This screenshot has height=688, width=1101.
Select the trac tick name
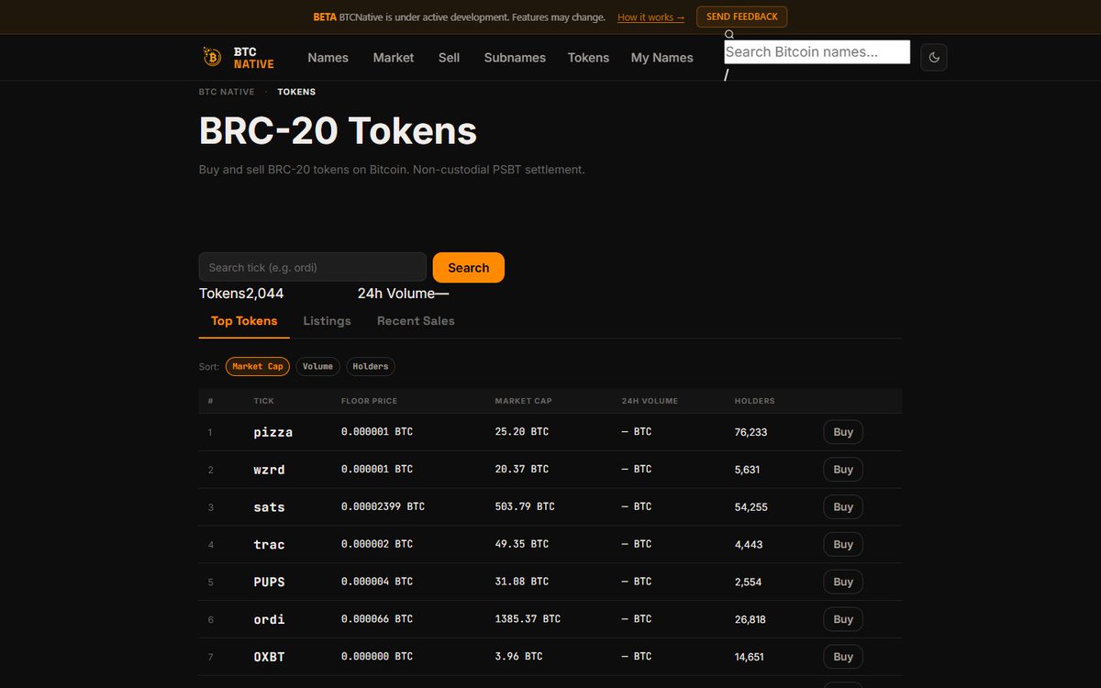270,545
